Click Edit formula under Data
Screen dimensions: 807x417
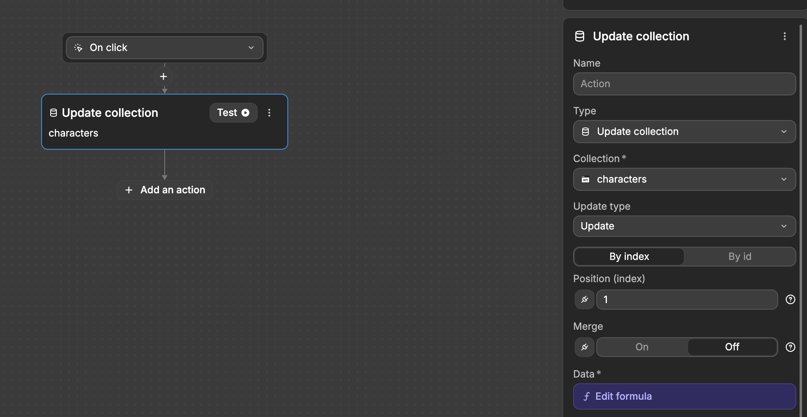(x=684, y=396)
